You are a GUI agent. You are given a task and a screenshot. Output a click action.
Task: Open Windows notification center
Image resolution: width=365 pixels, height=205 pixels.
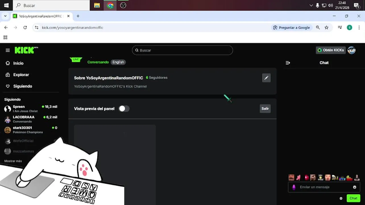[356, 5]
